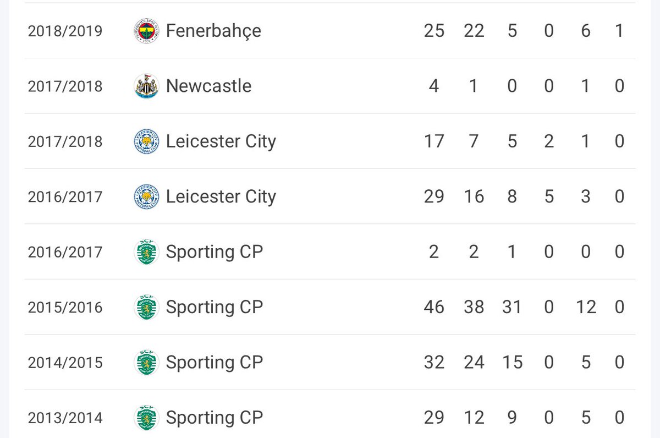Click the 31 goals value for Sporting CP
The width and height of the screenshot is (660, 438).
(512, 308)
